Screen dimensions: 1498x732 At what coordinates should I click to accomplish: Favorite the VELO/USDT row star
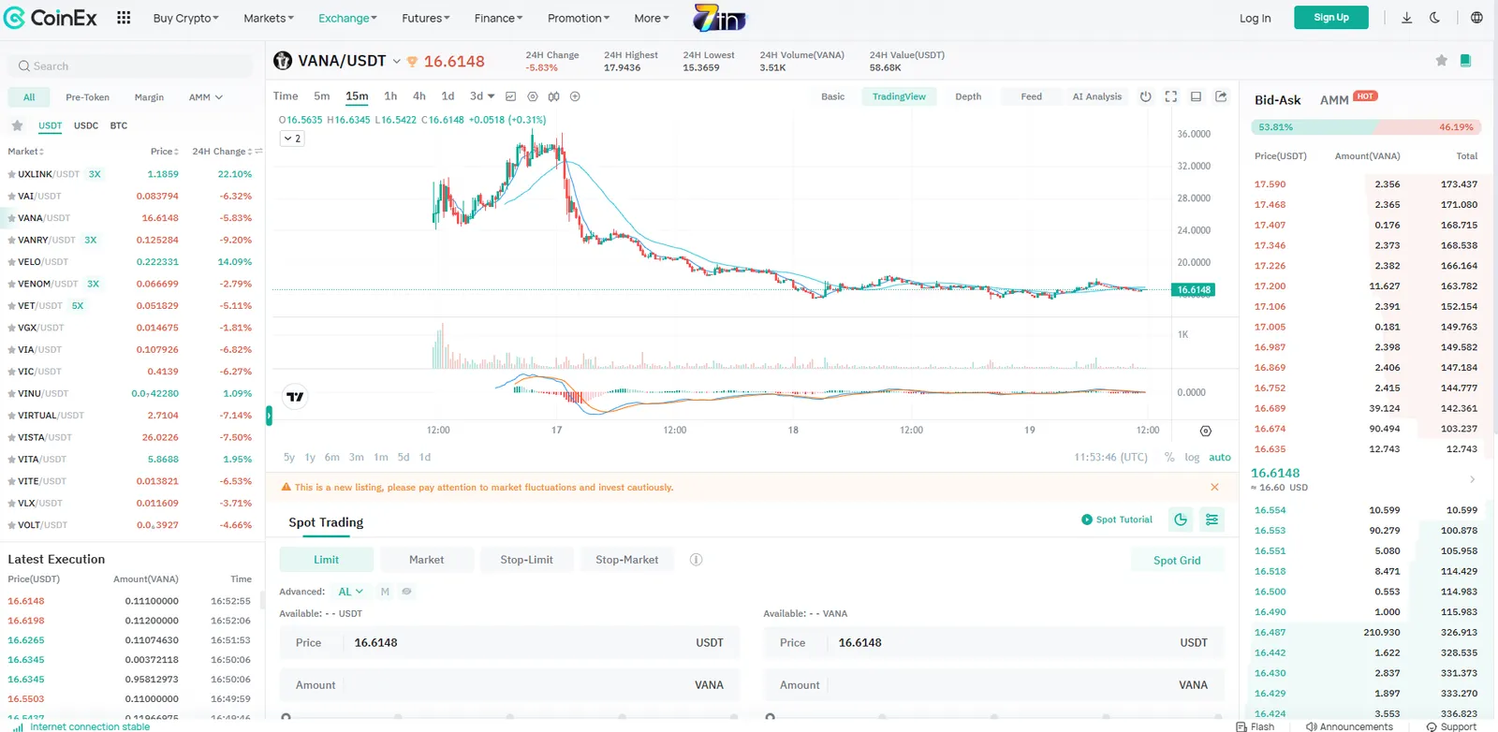11,262
